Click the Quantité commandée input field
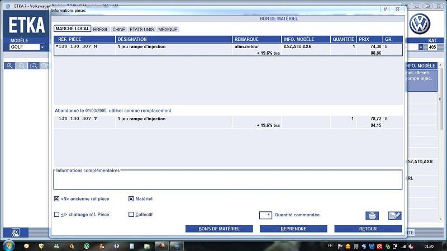The height and width of the screenshot is (251, 447). pyautogui.click(x=265, y=215)
